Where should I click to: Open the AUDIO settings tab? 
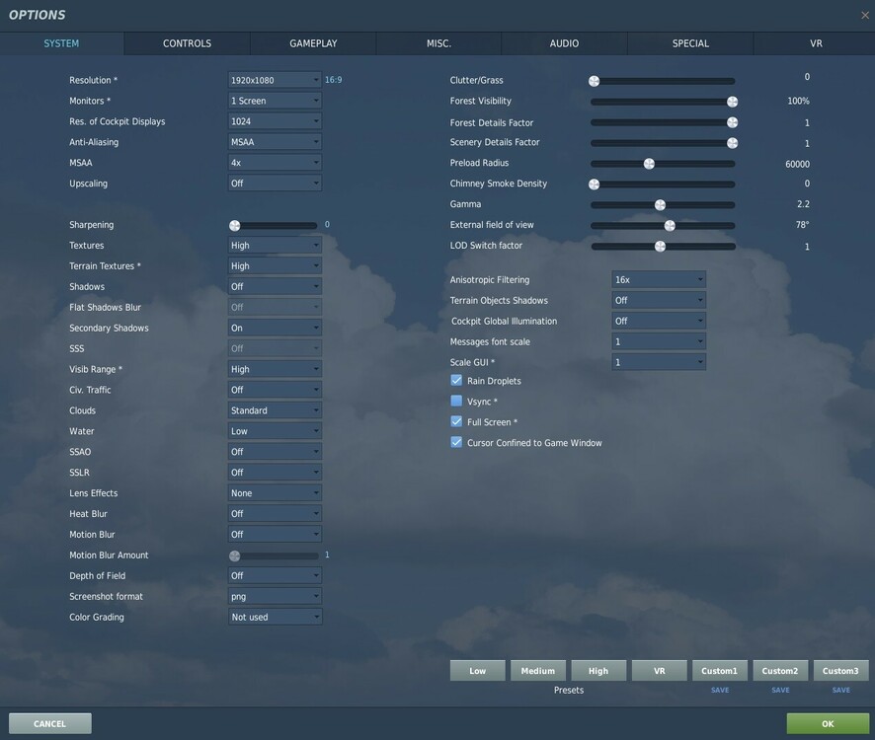click(x=564, y=42)
